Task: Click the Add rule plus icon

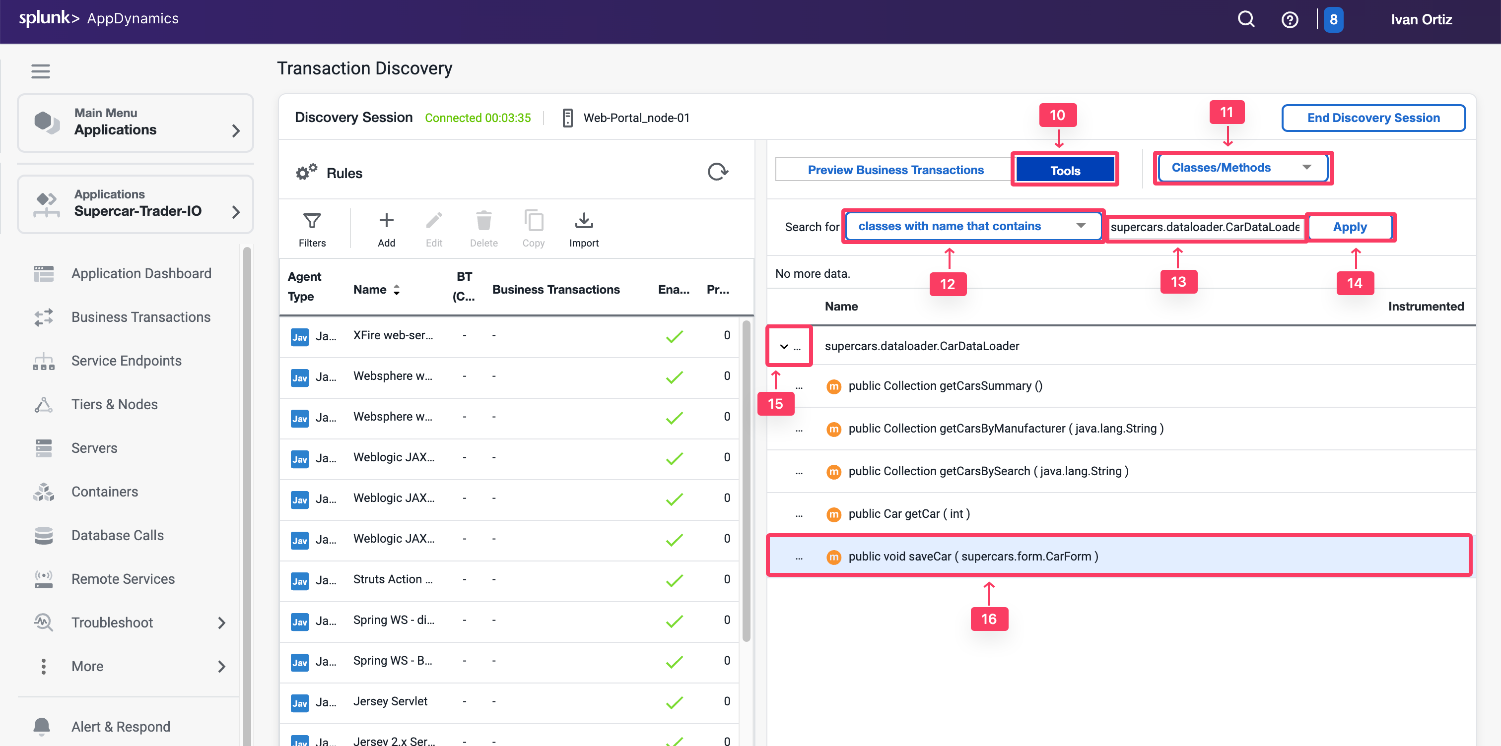Action: tap(386, 221)
